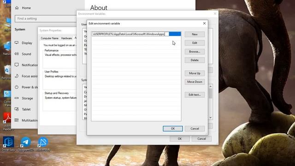
Task: Click Startup and Recovery group label
Action: [x=56, y=93]
